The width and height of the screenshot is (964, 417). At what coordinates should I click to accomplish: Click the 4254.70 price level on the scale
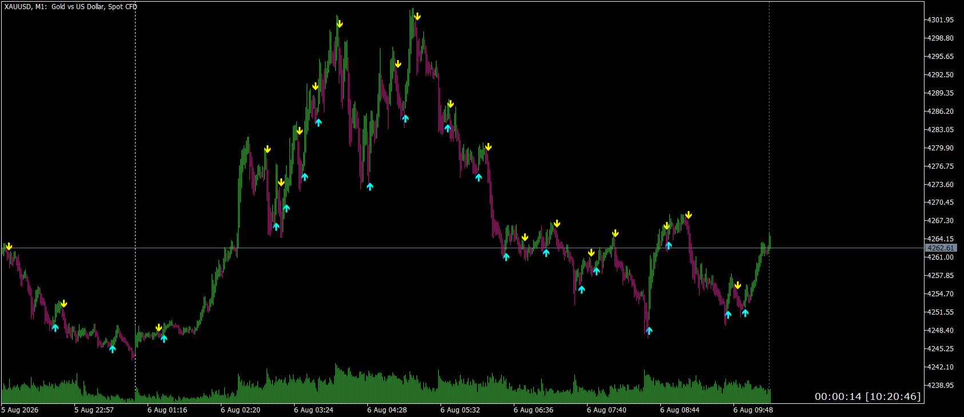941,294
